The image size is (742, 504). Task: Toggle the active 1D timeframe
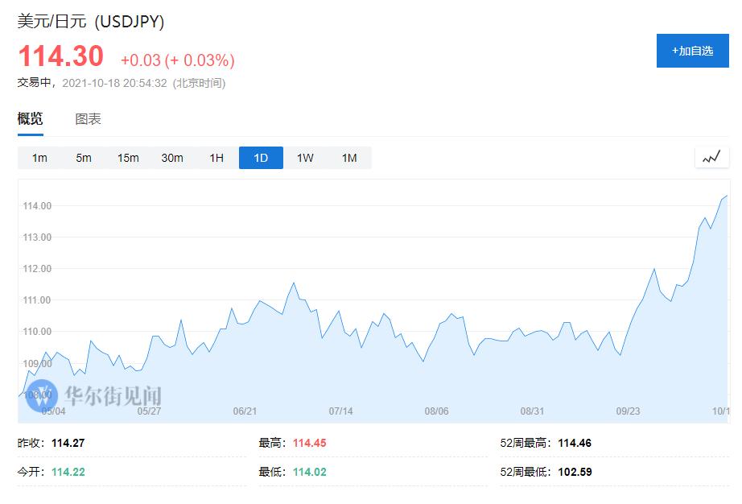coord(260,158)
